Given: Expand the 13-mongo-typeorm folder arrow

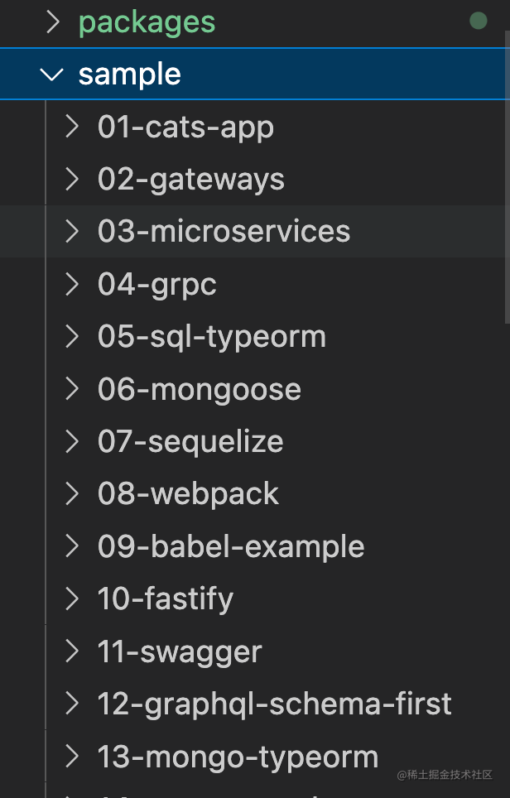Looking at the screenshot, I should pyautogui.click(x=72, y=756).
